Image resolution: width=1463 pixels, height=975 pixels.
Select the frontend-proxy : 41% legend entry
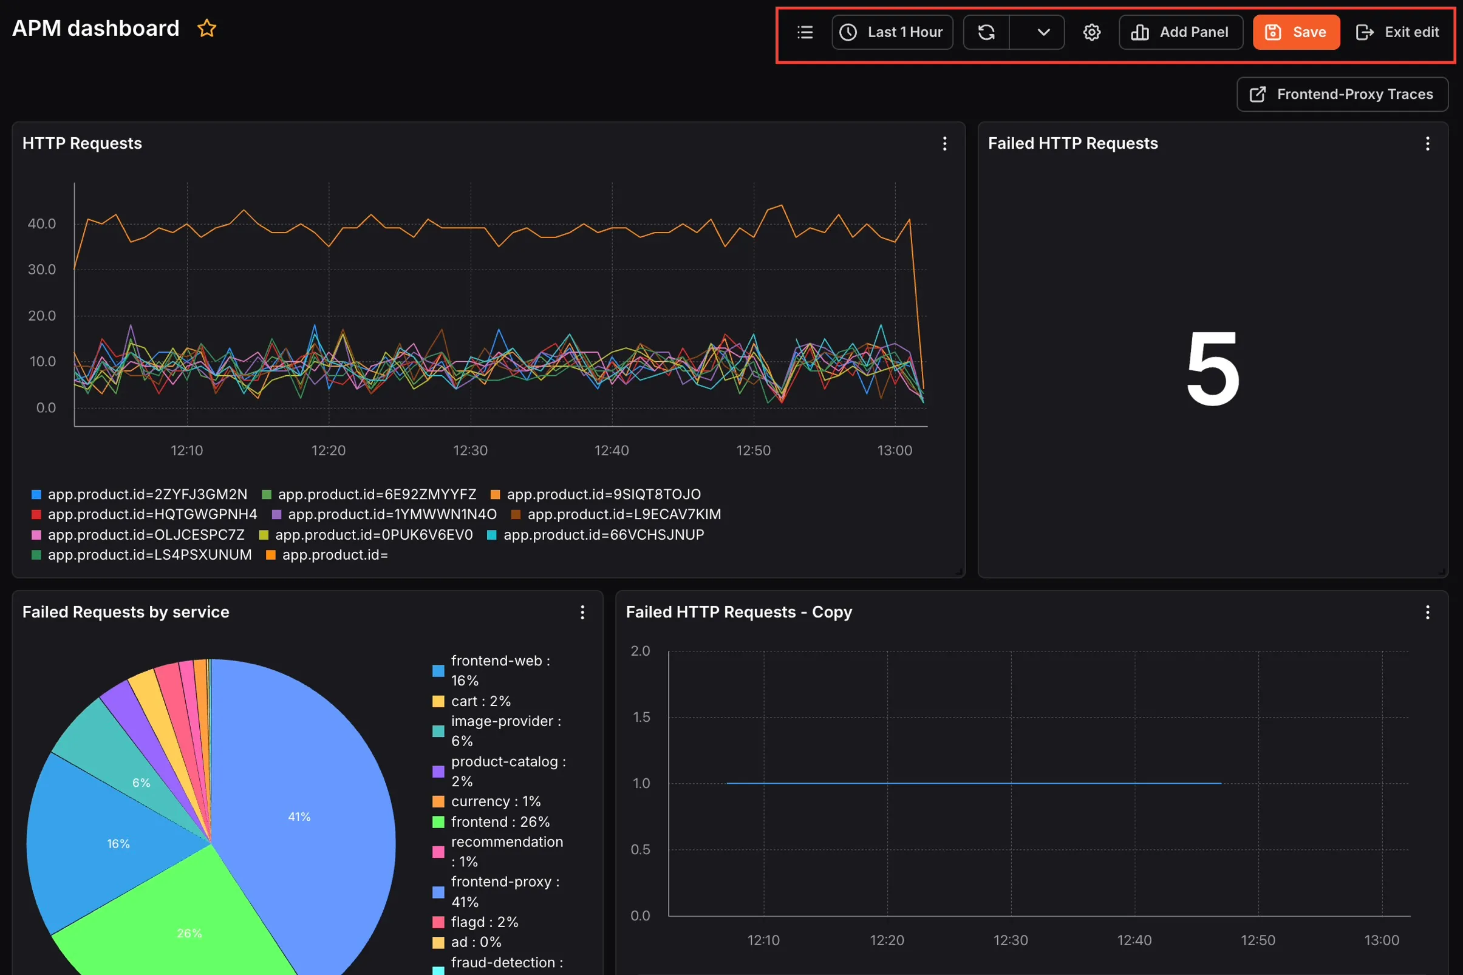point(496,892)
